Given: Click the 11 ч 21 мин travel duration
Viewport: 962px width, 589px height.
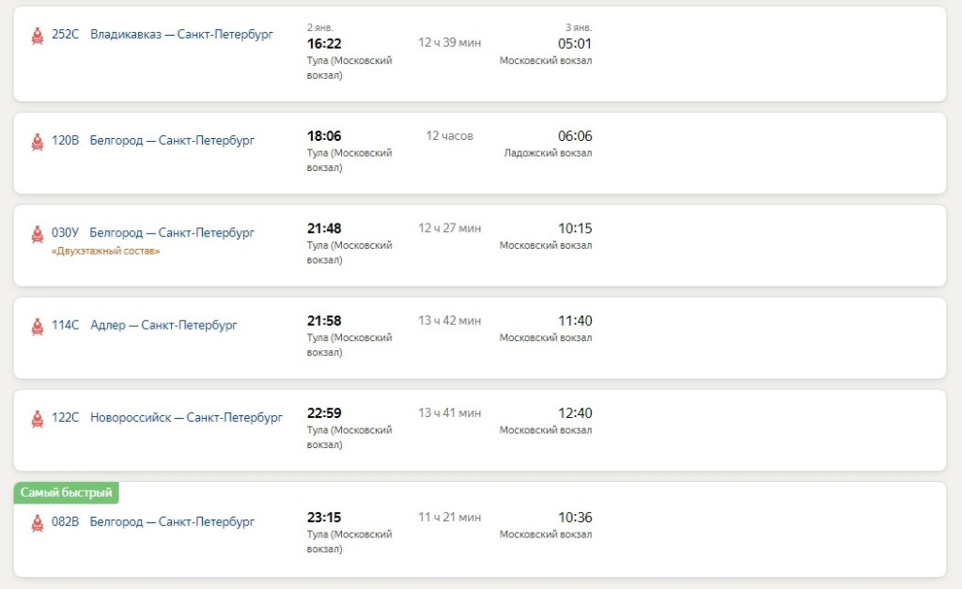Looking at the screenshot, I should pos(449,518).
